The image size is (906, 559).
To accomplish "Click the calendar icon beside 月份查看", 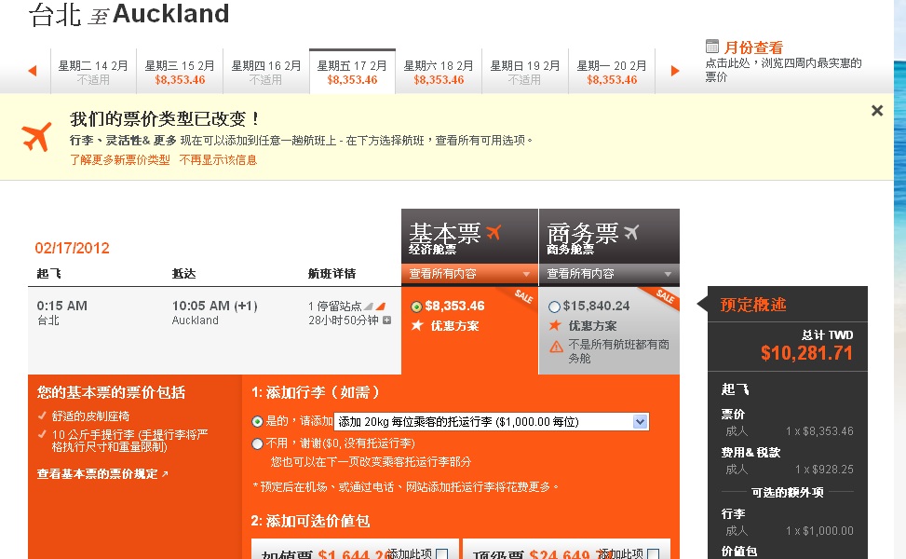I will click(x=712, y=47).
